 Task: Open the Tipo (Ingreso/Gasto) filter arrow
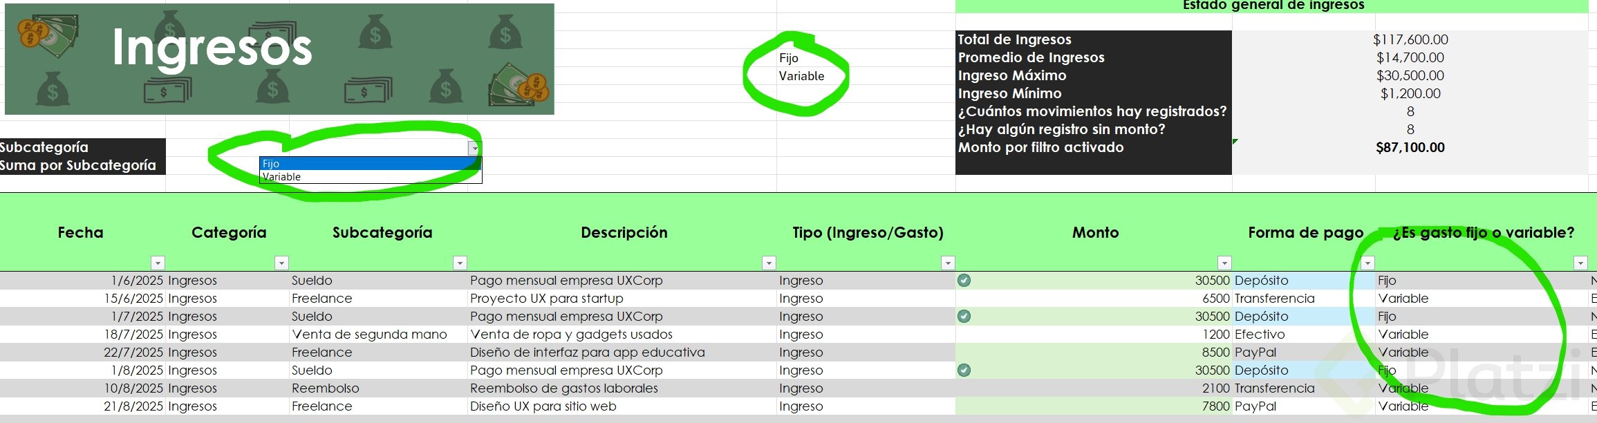pos(948,263)
